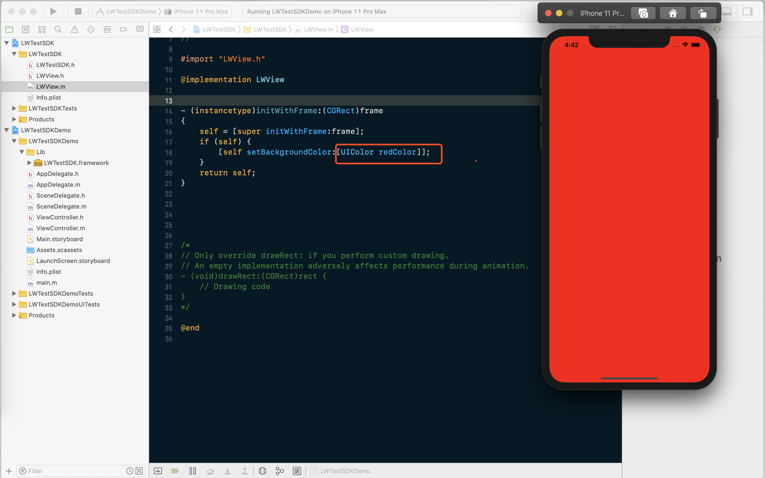Toggle the right inspector panel visibility
This screenshot has width=765, height=478.
[x=747, y=12]
